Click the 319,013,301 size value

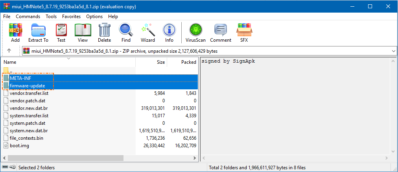(x=153, y=108)
